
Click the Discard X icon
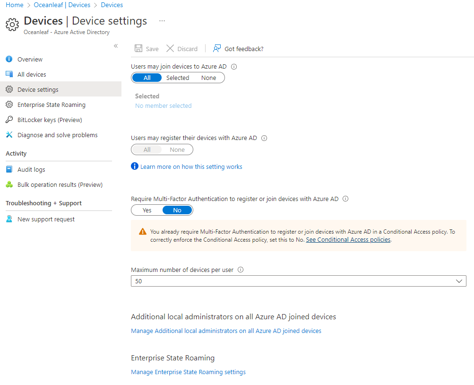pos(170,48)
